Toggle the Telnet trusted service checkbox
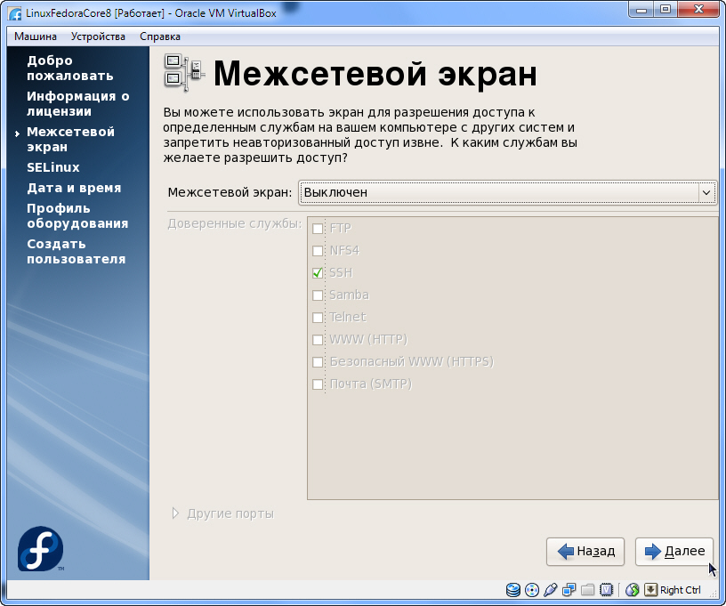The image size is (726, 606). pyautogui.click(x=318, y=317)
